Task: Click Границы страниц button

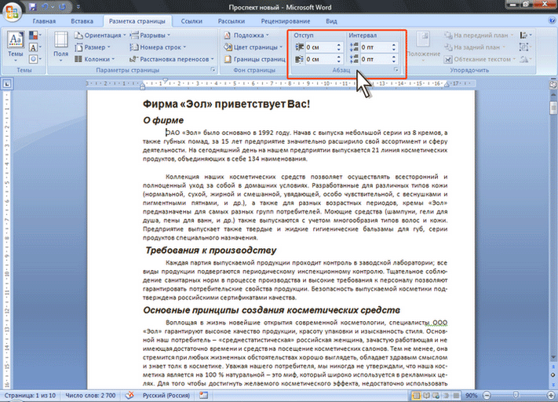Action: (x=254, y=59)
